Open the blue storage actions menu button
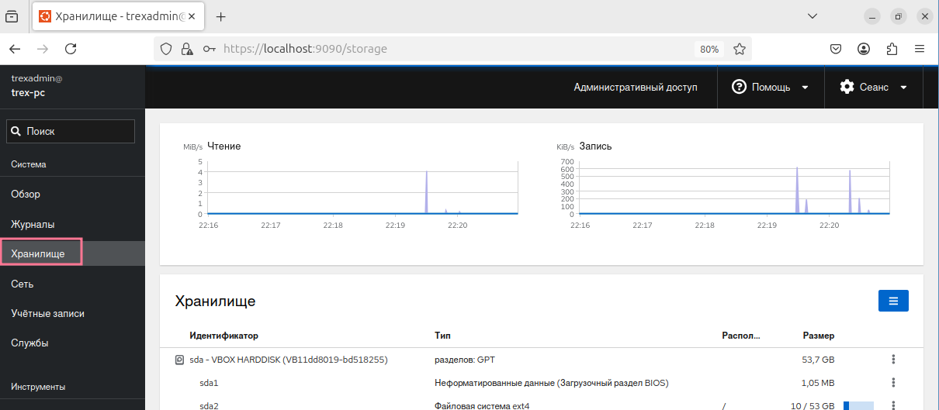The height and width of the screenshot is (410, 939). [892, 301]
